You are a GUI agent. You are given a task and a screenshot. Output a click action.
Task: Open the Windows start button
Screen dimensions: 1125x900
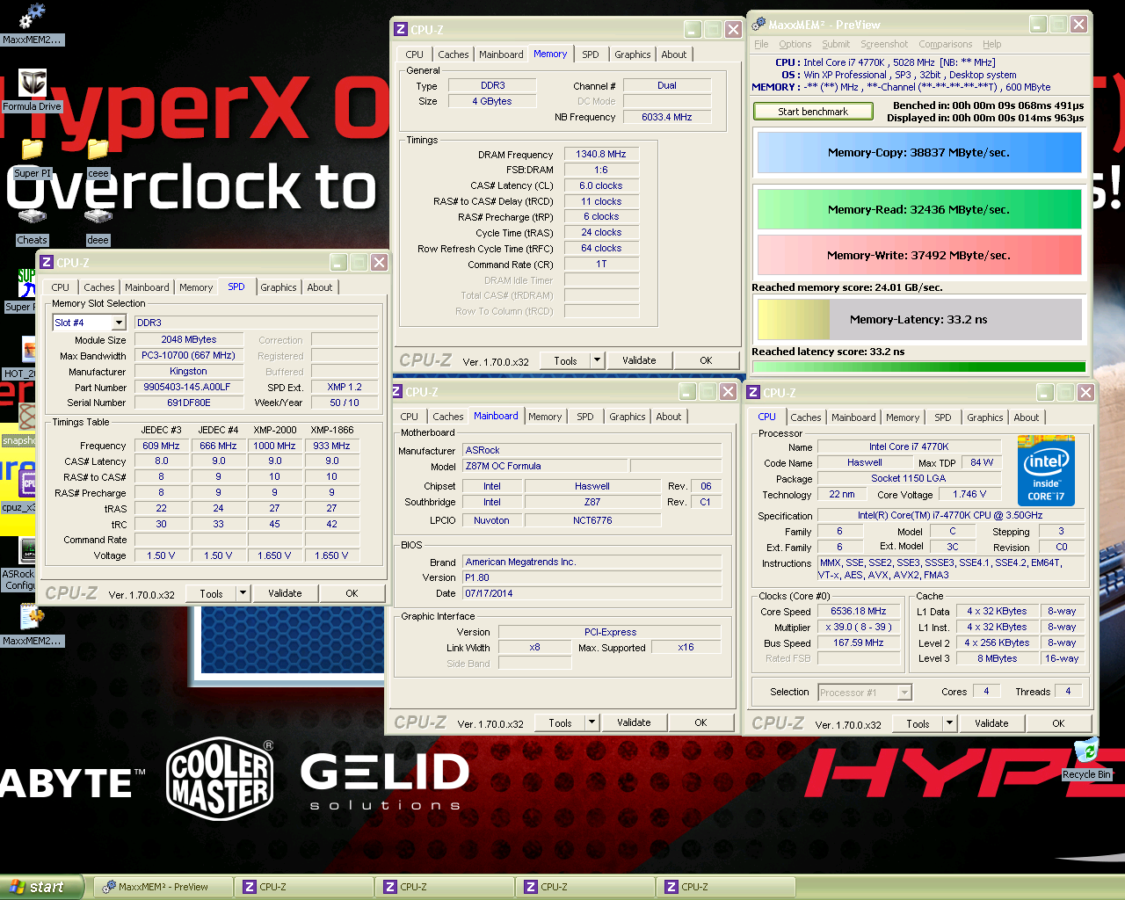tap(42, 887)
